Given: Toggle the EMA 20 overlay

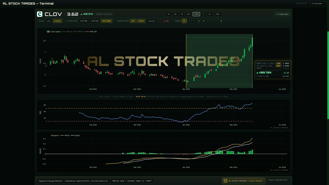Looking at the screenshot, I should point(84,21).
